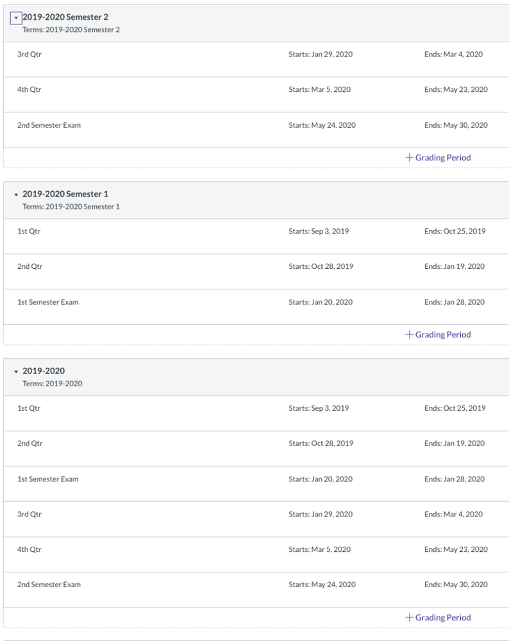Click the plus icon in the 2019-2020 set
The width and height of the screenshot is (509, 641).
(x=409, y=617)
